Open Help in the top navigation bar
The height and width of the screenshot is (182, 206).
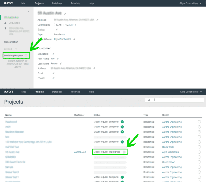pos(91,3)
